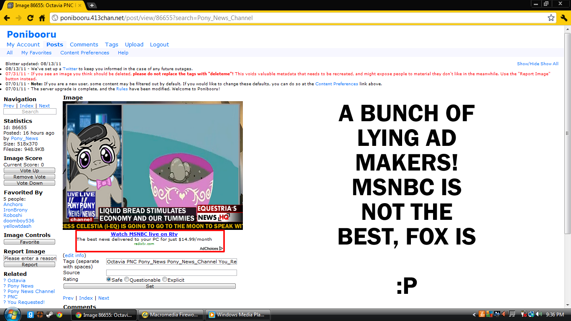Screen dimensions: 571x321
Task: Click the Navigation Search field
Action: (30, 112)
